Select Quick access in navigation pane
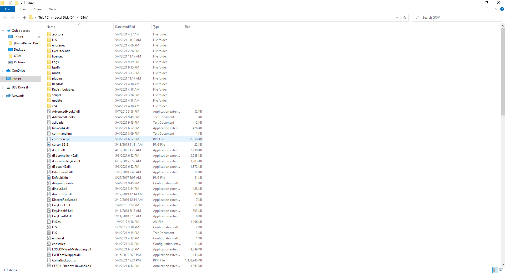This screenshot has width=505, height=273. pos(21,31)
